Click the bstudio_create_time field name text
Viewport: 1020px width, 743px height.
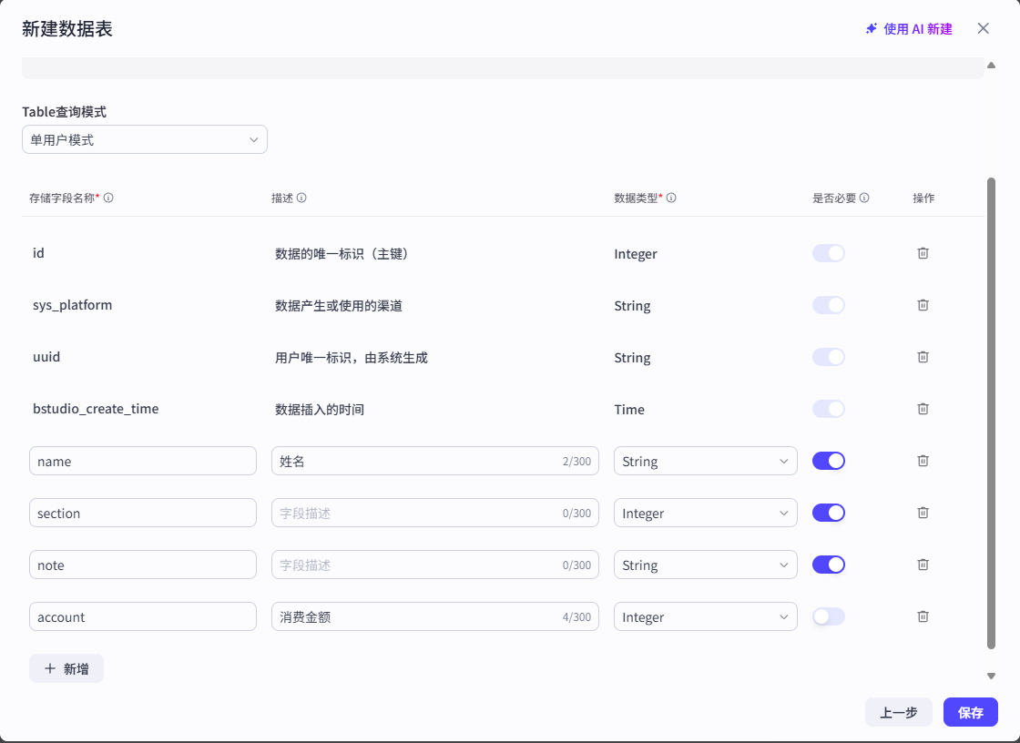pos(96,409)
